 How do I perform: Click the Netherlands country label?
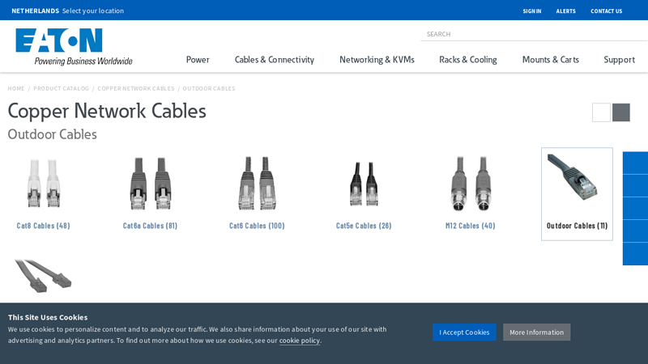(x=35, y=11)
